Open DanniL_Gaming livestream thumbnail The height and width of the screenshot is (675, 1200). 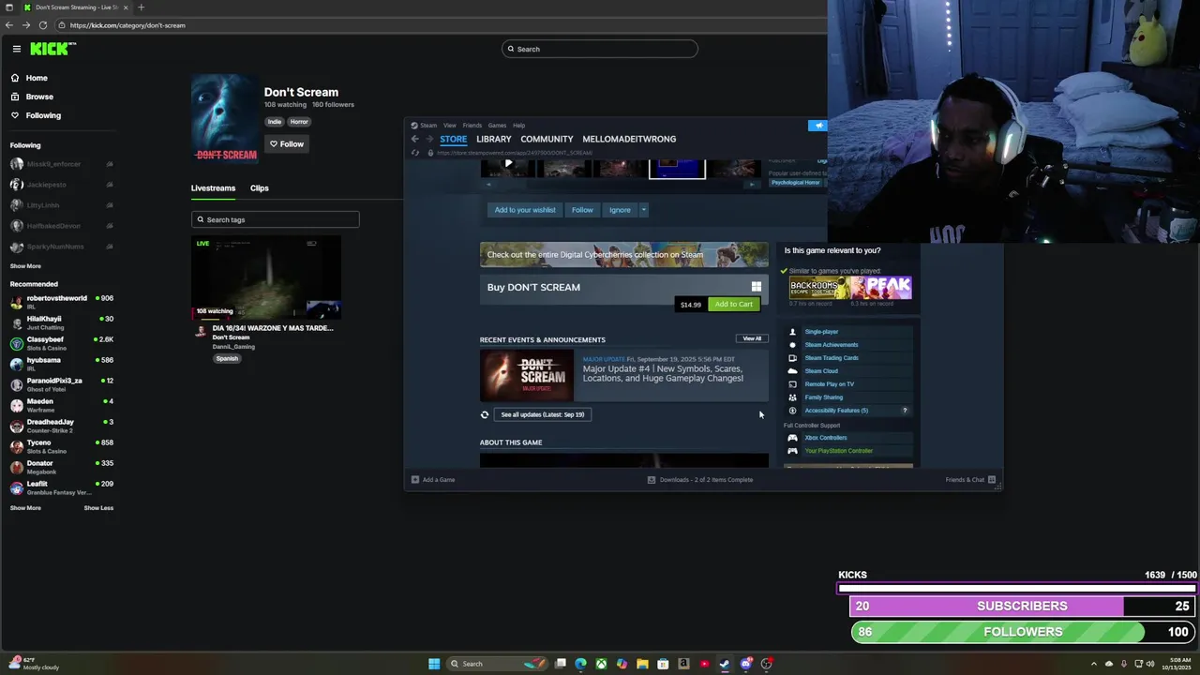(266, 277)
